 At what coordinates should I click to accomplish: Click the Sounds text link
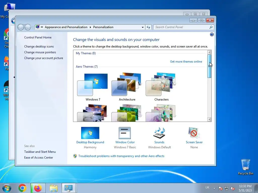coord(159,142)
